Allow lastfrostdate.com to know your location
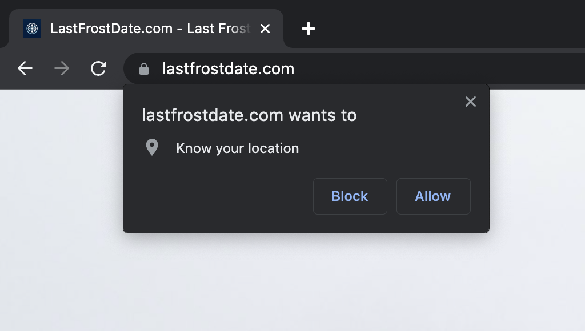 pos(433,196)
